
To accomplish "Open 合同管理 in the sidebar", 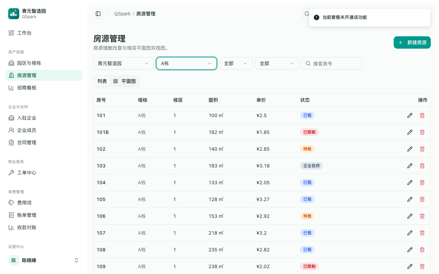I will point(44,142).
